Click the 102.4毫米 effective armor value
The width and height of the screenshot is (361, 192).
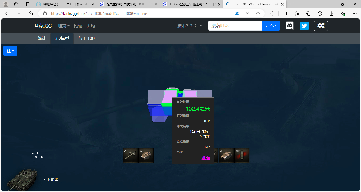(x=198, y=109)
